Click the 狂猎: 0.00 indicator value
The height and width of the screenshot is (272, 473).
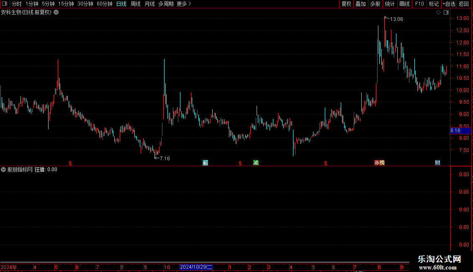click(x=46, y=169)
